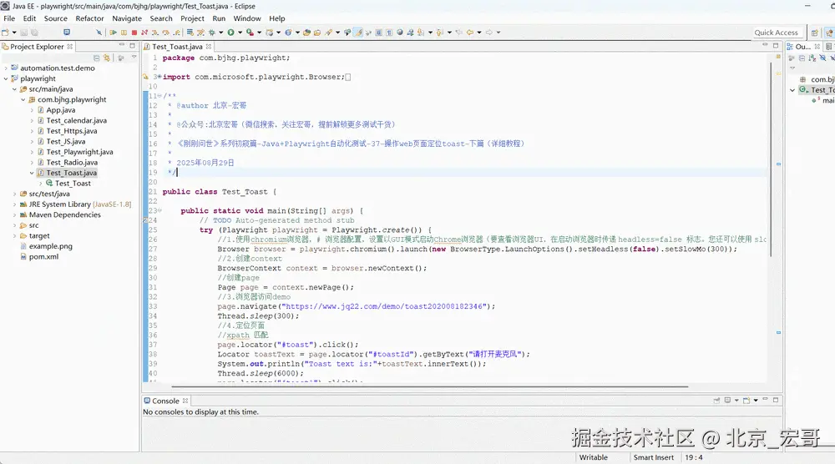Click the Suspend debug toolbar icon
The width and height of the screenshot is (835, 464).
click(x=124, y=33)
